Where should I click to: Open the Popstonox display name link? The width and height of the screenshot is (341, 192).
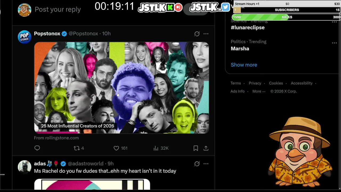tap(47, 34)
